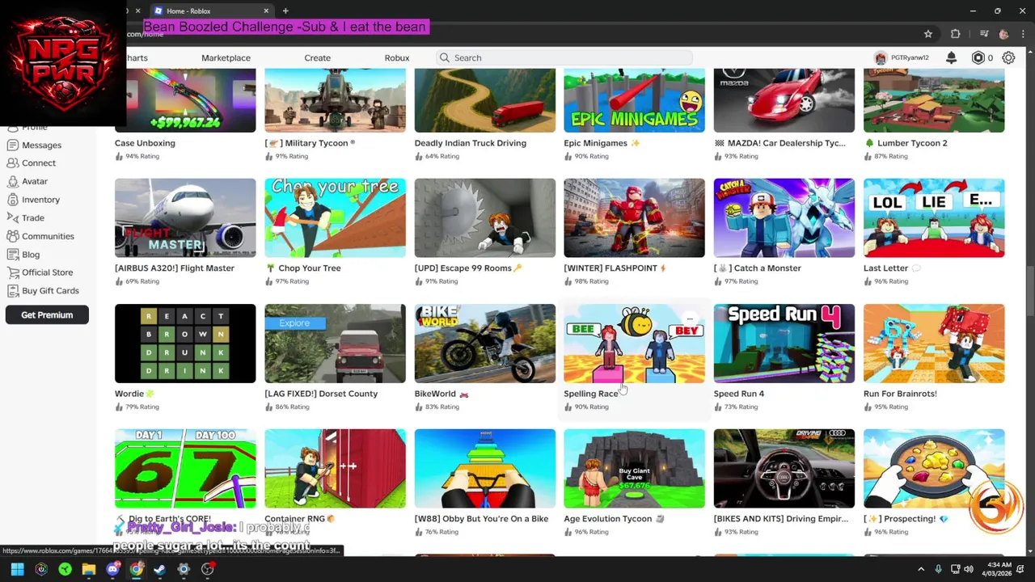Open the Last Letter thumbnail

[934, 217]
